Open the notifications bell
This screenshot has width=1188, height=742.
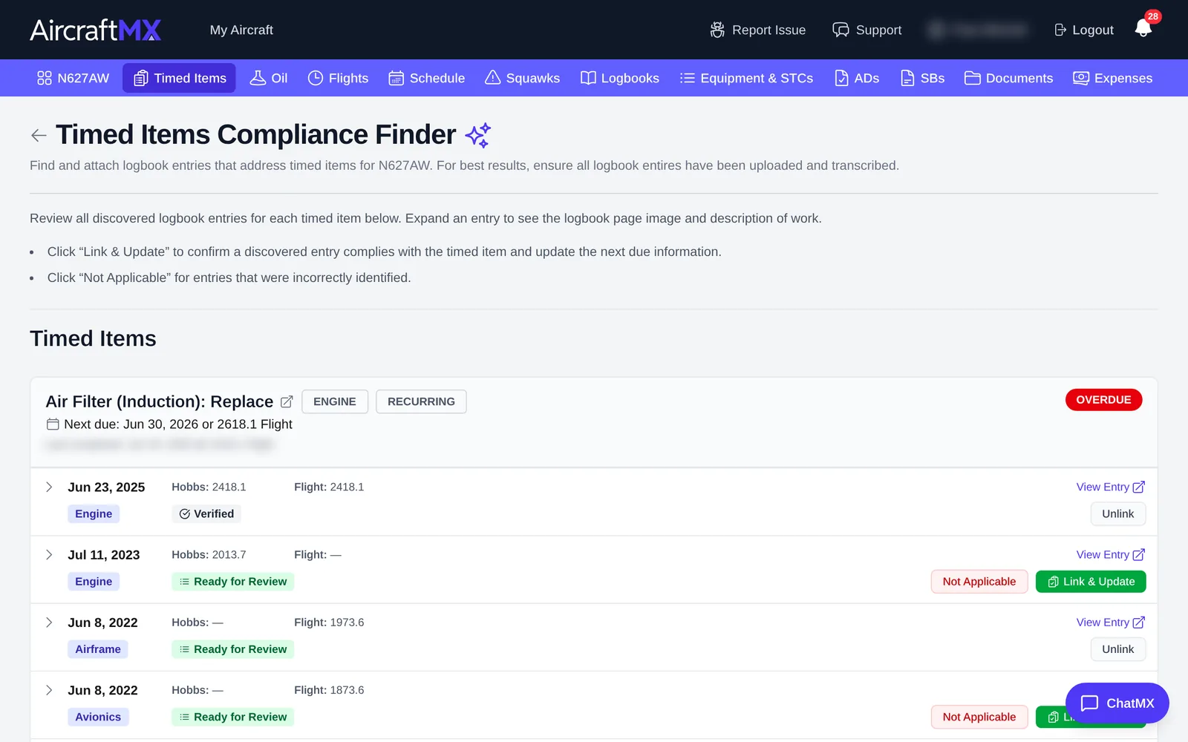pyautogui.click(x=1143, y=28)
